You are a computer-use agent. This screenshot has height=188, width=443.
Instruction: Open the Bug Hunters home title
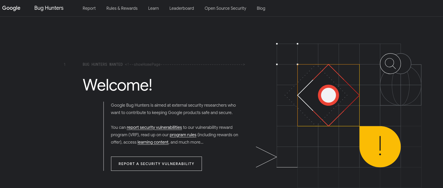pos(49,8)
